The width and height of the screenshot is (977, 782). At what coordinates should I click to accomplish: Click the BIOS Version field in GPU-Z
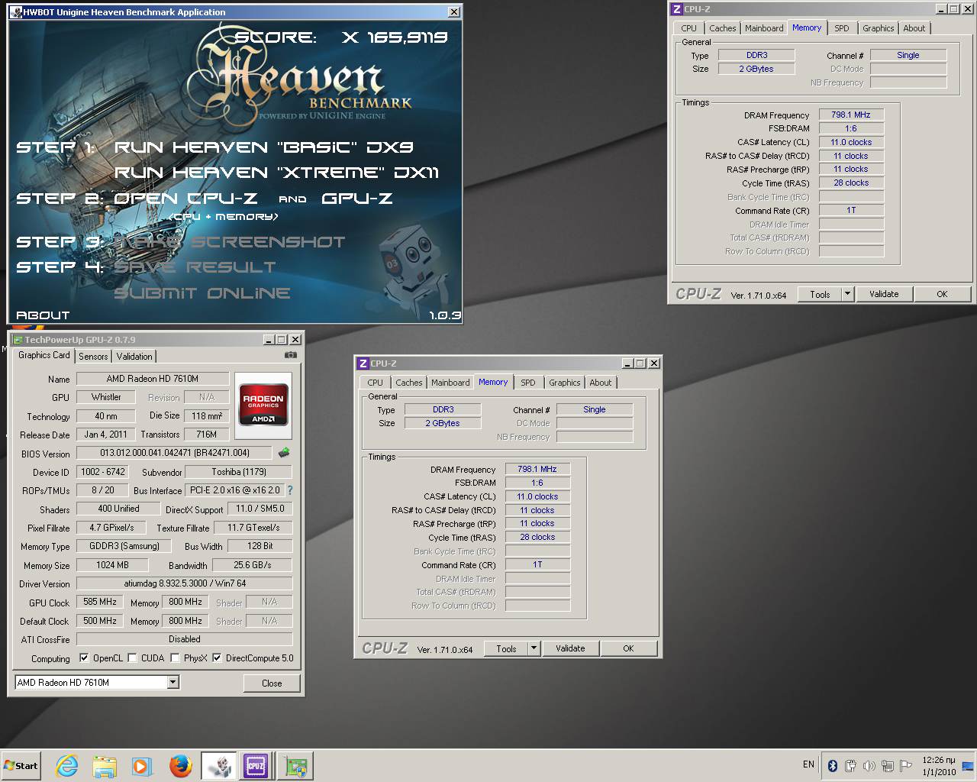point(174,453)
